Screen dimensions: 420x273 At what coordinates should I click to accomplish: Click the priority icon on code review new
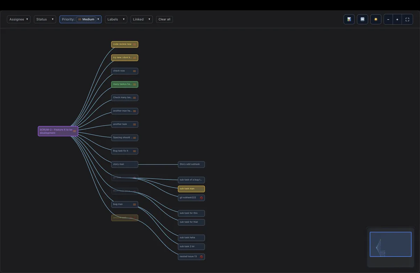134,44
